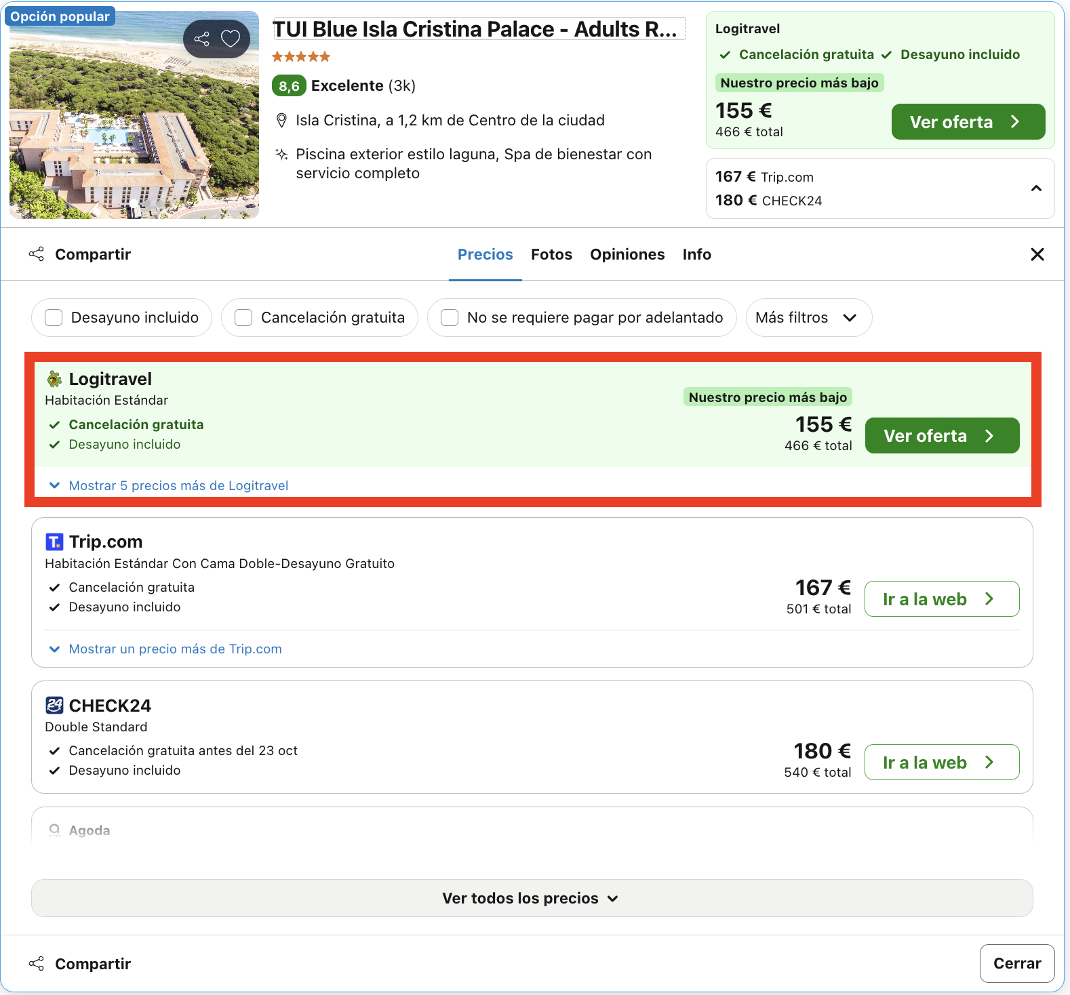Click the Trip.com logo icon
The height and width of the screenshot is (995, 1070).
[54, 542]
